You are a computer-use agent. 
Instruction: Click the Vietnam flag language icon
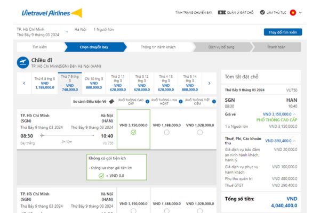(292, 12)
